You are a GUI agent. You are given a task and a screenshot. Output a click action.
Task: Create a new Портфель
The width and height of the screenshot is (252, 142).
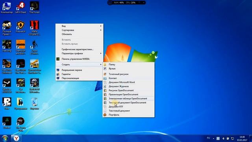pos(129,115)
